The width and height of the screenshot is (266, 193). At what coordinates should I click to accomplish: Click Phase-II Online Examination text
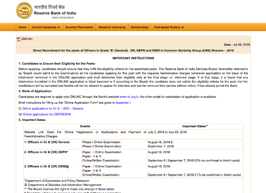102,146
